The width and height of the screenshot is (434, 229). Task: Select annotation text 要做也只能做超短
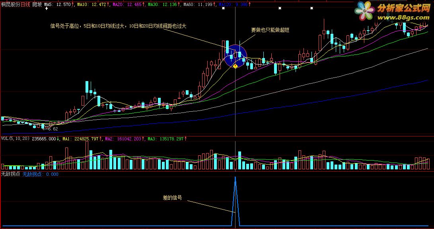pos(270,30)
